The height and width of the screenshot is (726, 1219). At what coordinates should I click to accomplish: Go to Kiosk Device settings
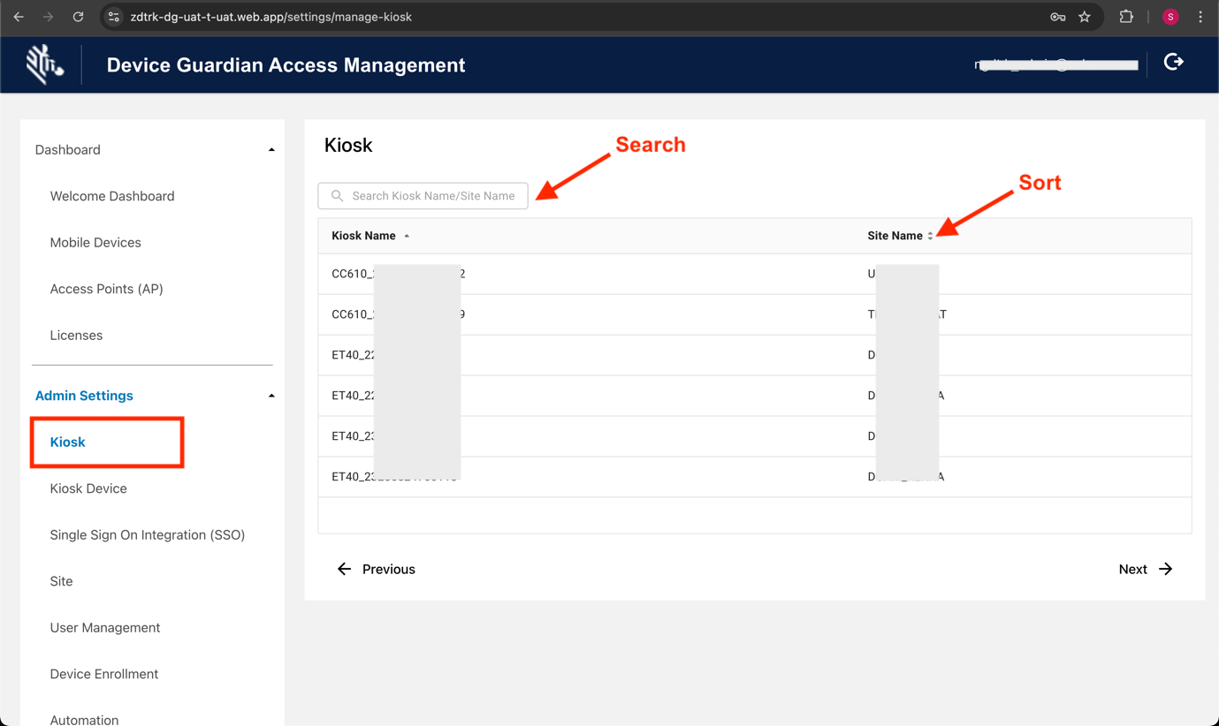click(88, 488)
